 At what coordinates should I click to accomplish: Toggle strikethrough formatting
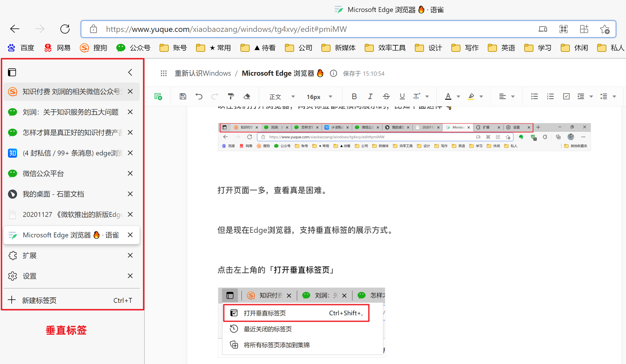(386, 96)
